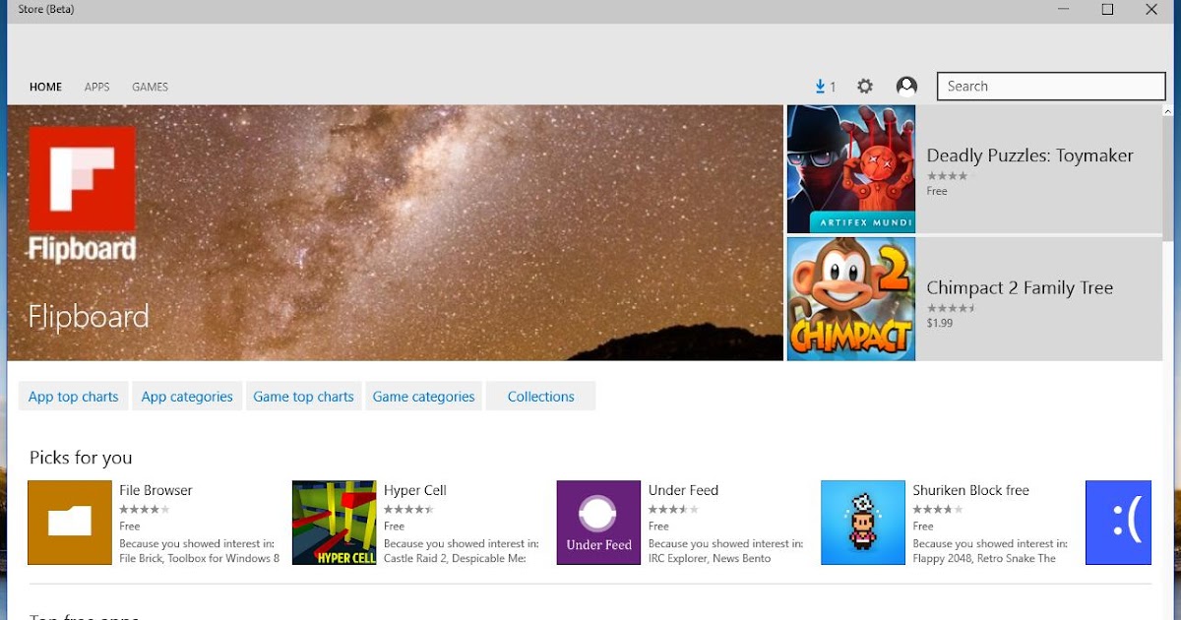Image resolution: width=1181 pixels, height=620 pixels.
Task: Open App top charts
Action: (73, 397)
